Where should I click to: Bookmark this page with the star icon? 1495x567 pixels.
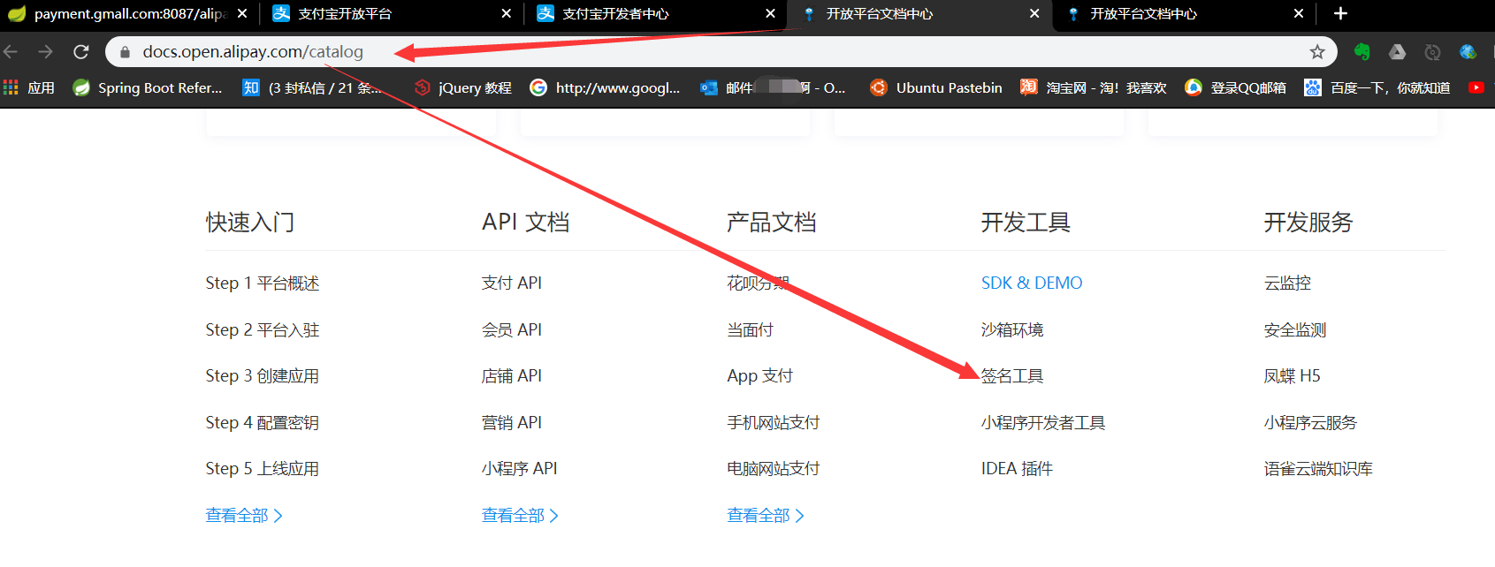(x=1317, y=52)
